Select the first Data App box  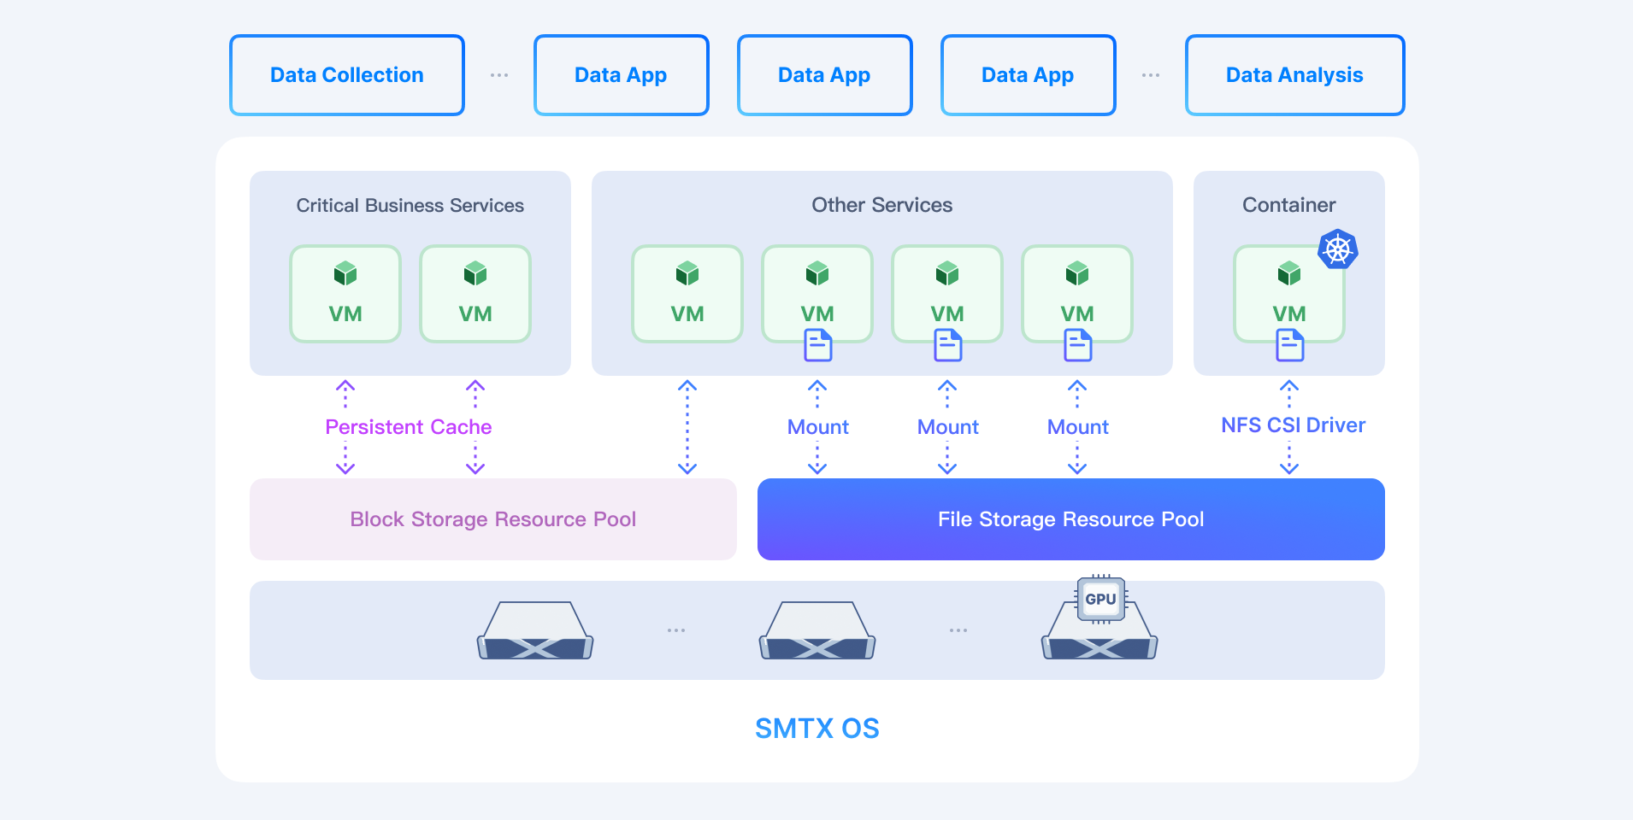point(621,75)
